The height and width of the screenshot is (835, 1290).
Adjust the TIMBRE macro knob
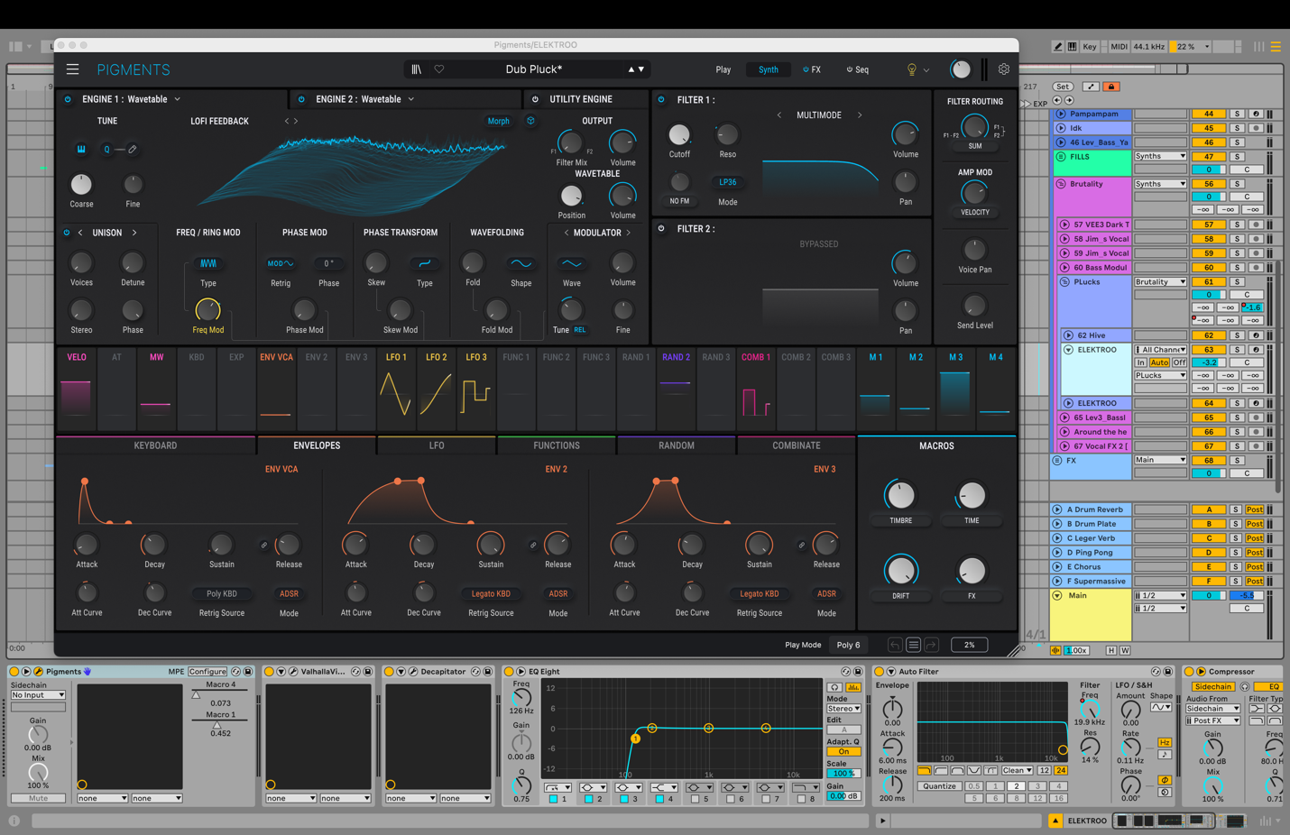click(x=900, y=494)
